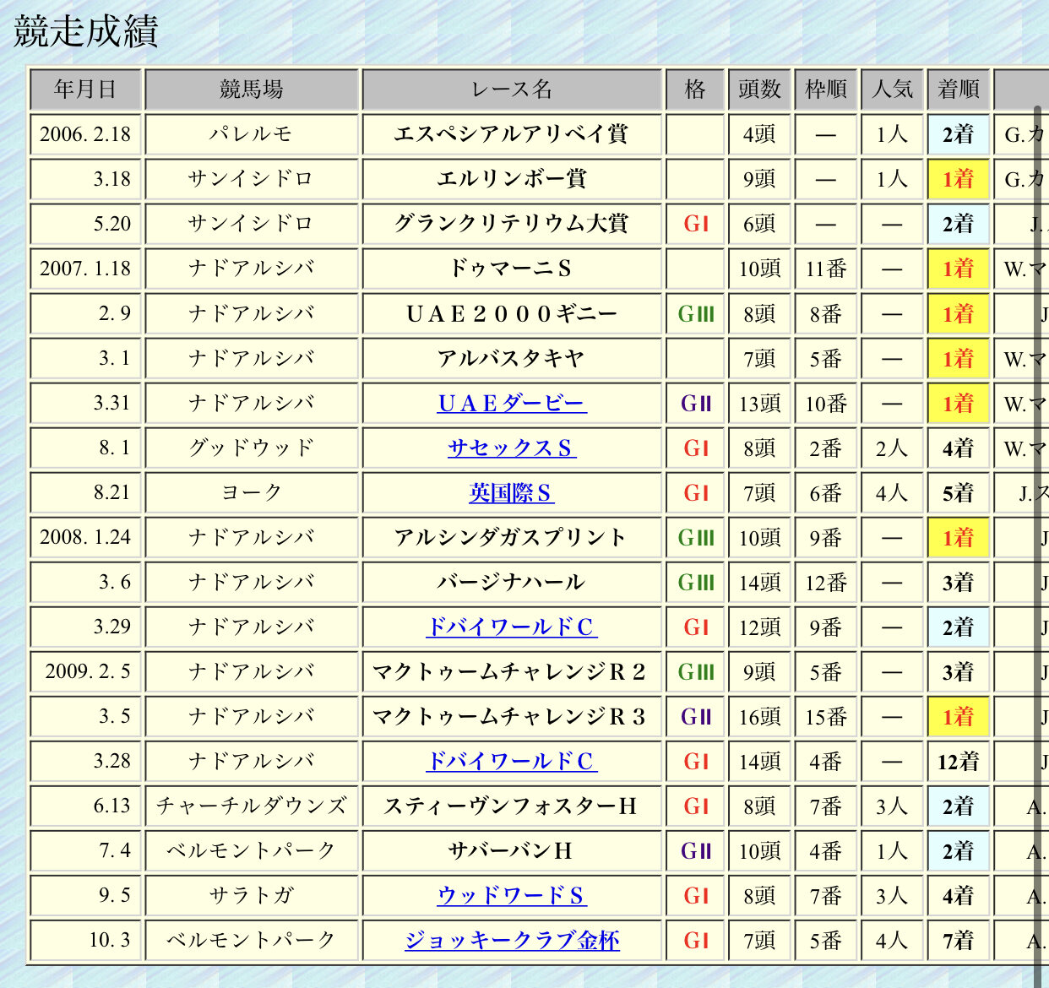This screenshot has width=1049, height=988.
Task: Click the GII grade in サバーバンH row
Action: pos(696,851)
